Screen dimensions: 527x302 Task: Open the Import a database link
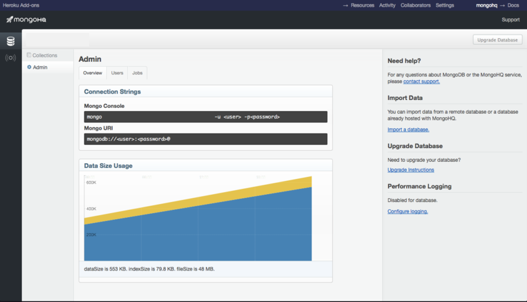(408, 130)
